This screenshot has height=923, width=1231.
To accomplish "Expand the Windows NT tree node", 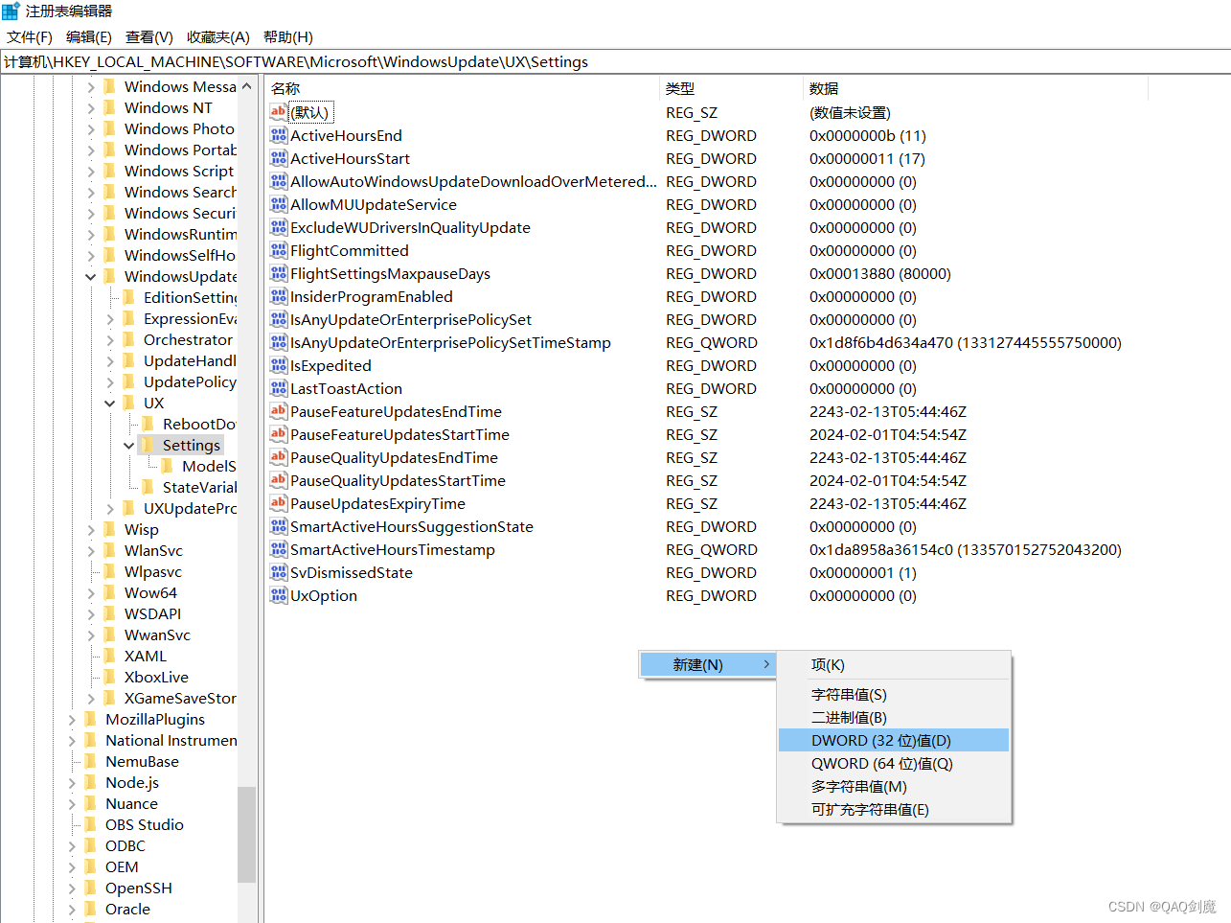I will 91,107.
